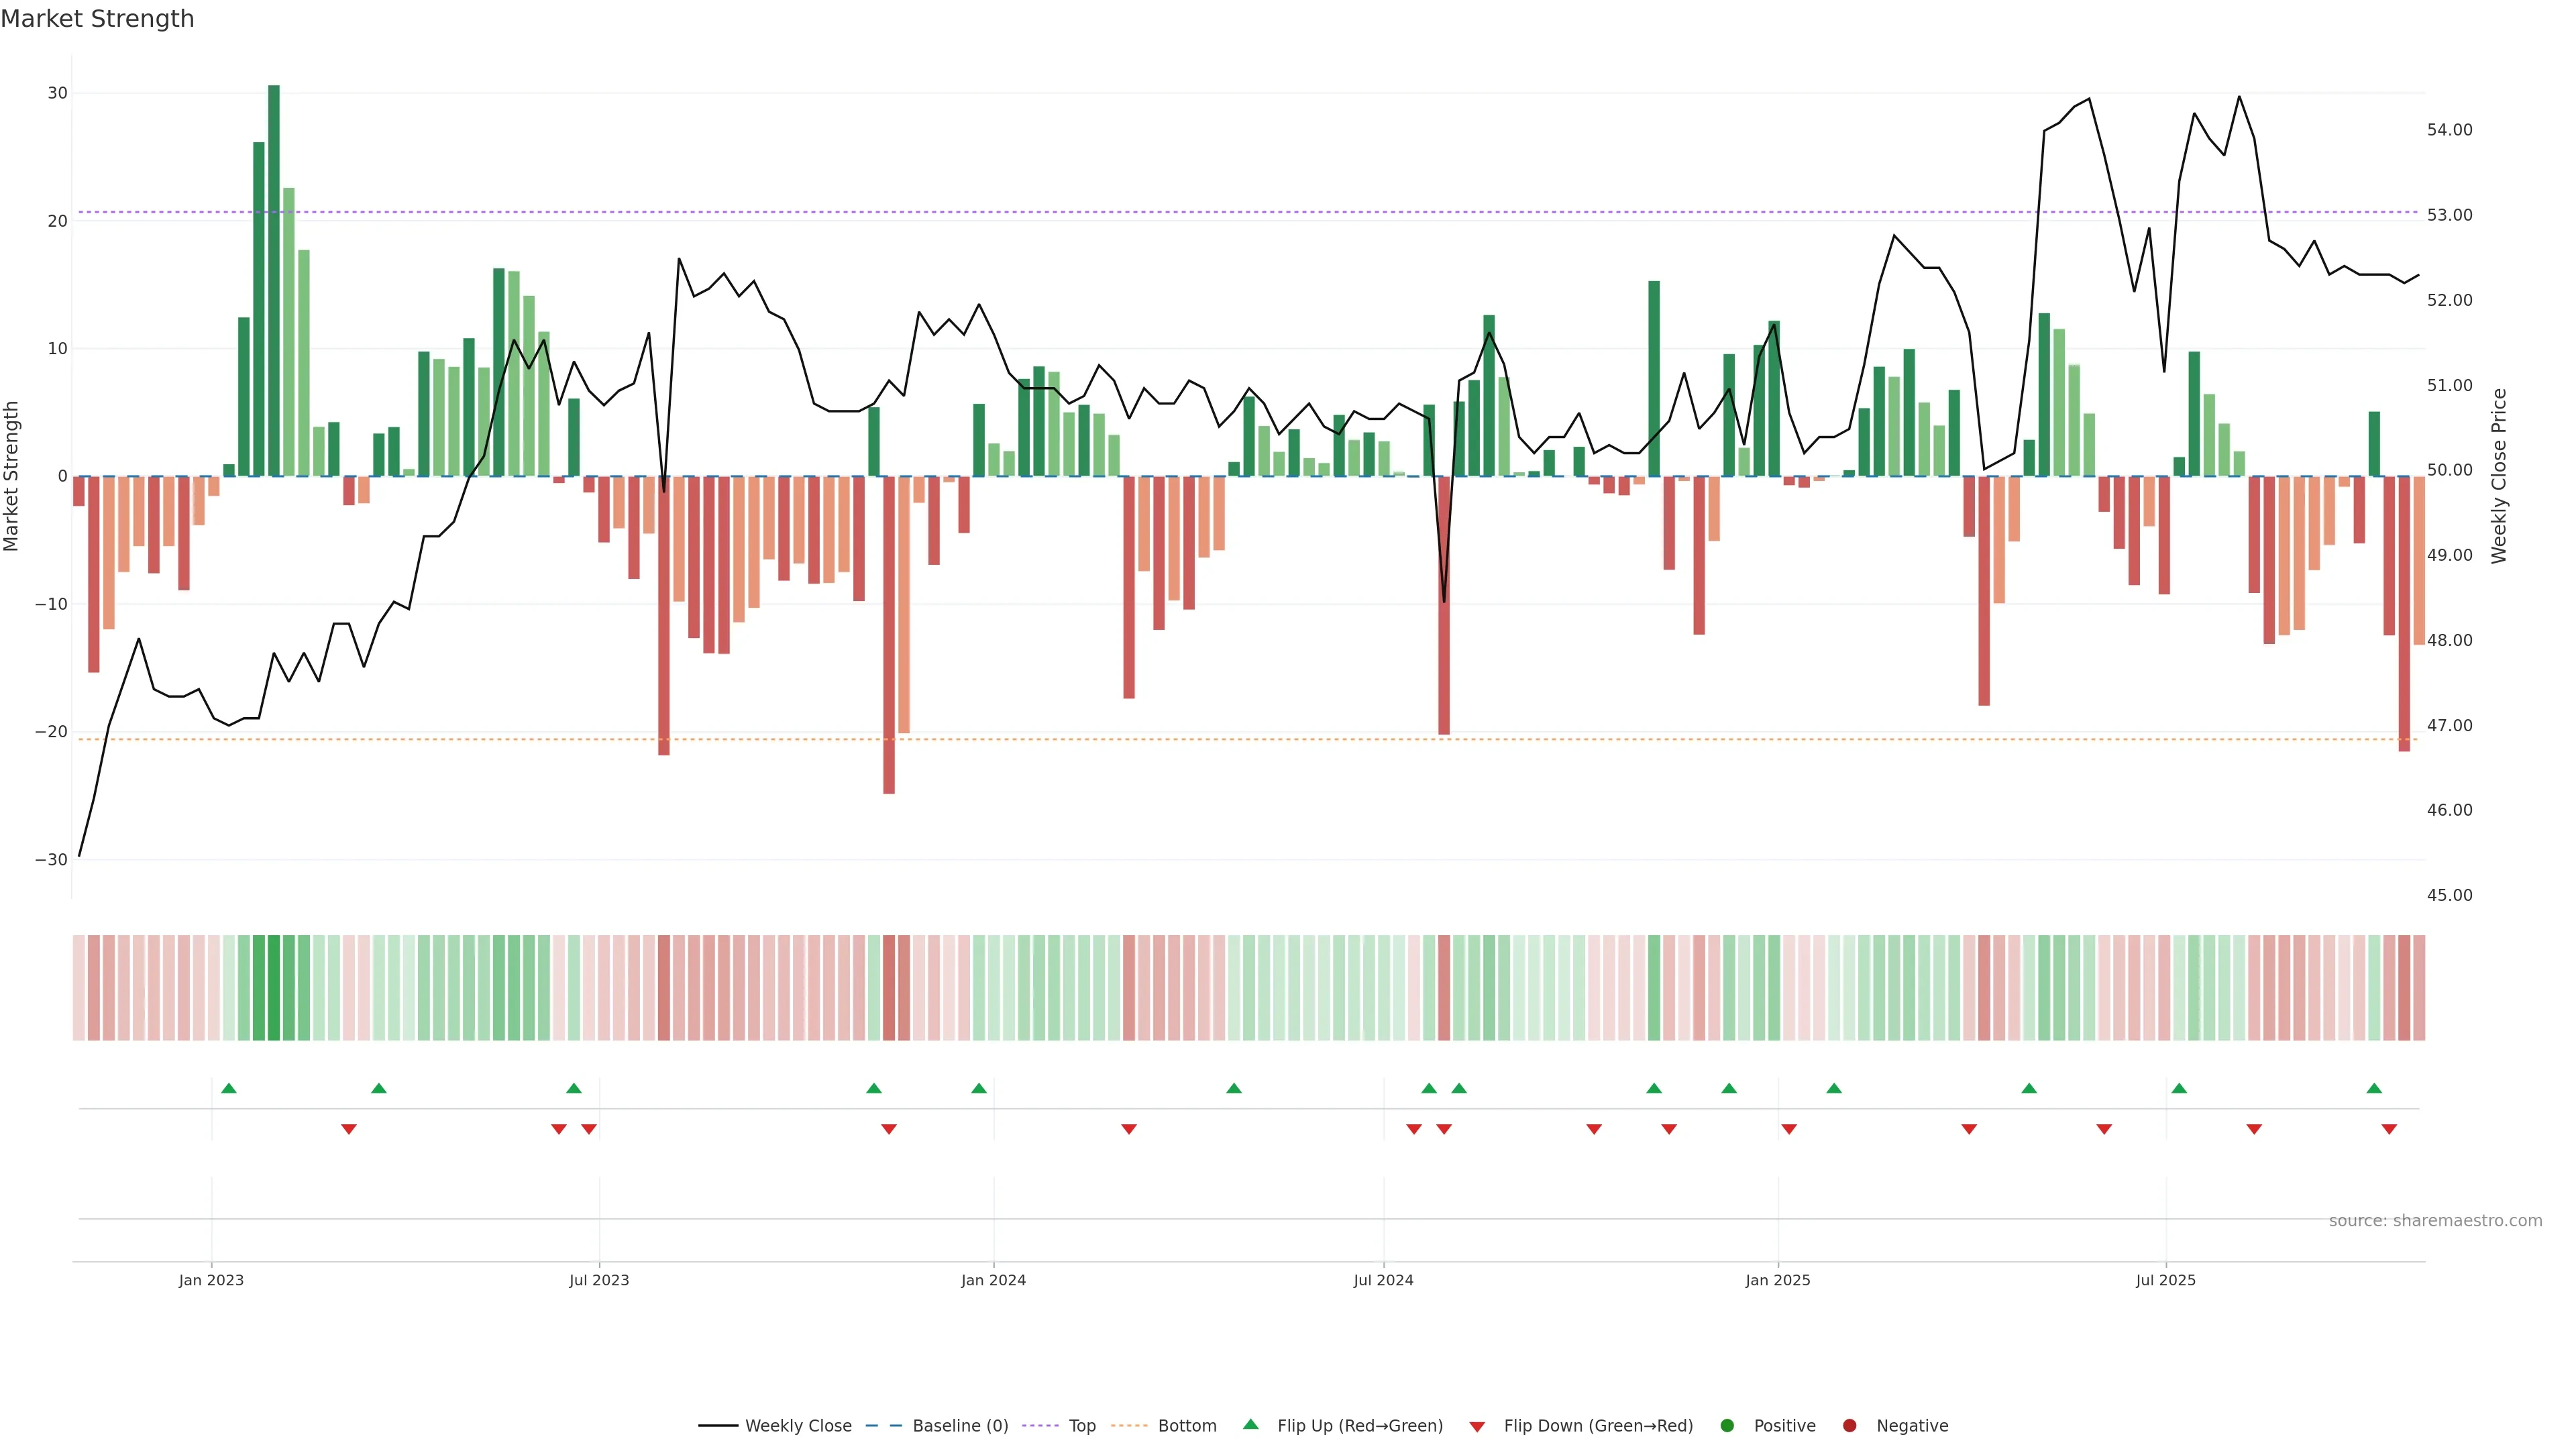Click the 54.00 right axis tick label
The width and height of the screenshot is (2576, 1449).
[x=2449, y=130]
